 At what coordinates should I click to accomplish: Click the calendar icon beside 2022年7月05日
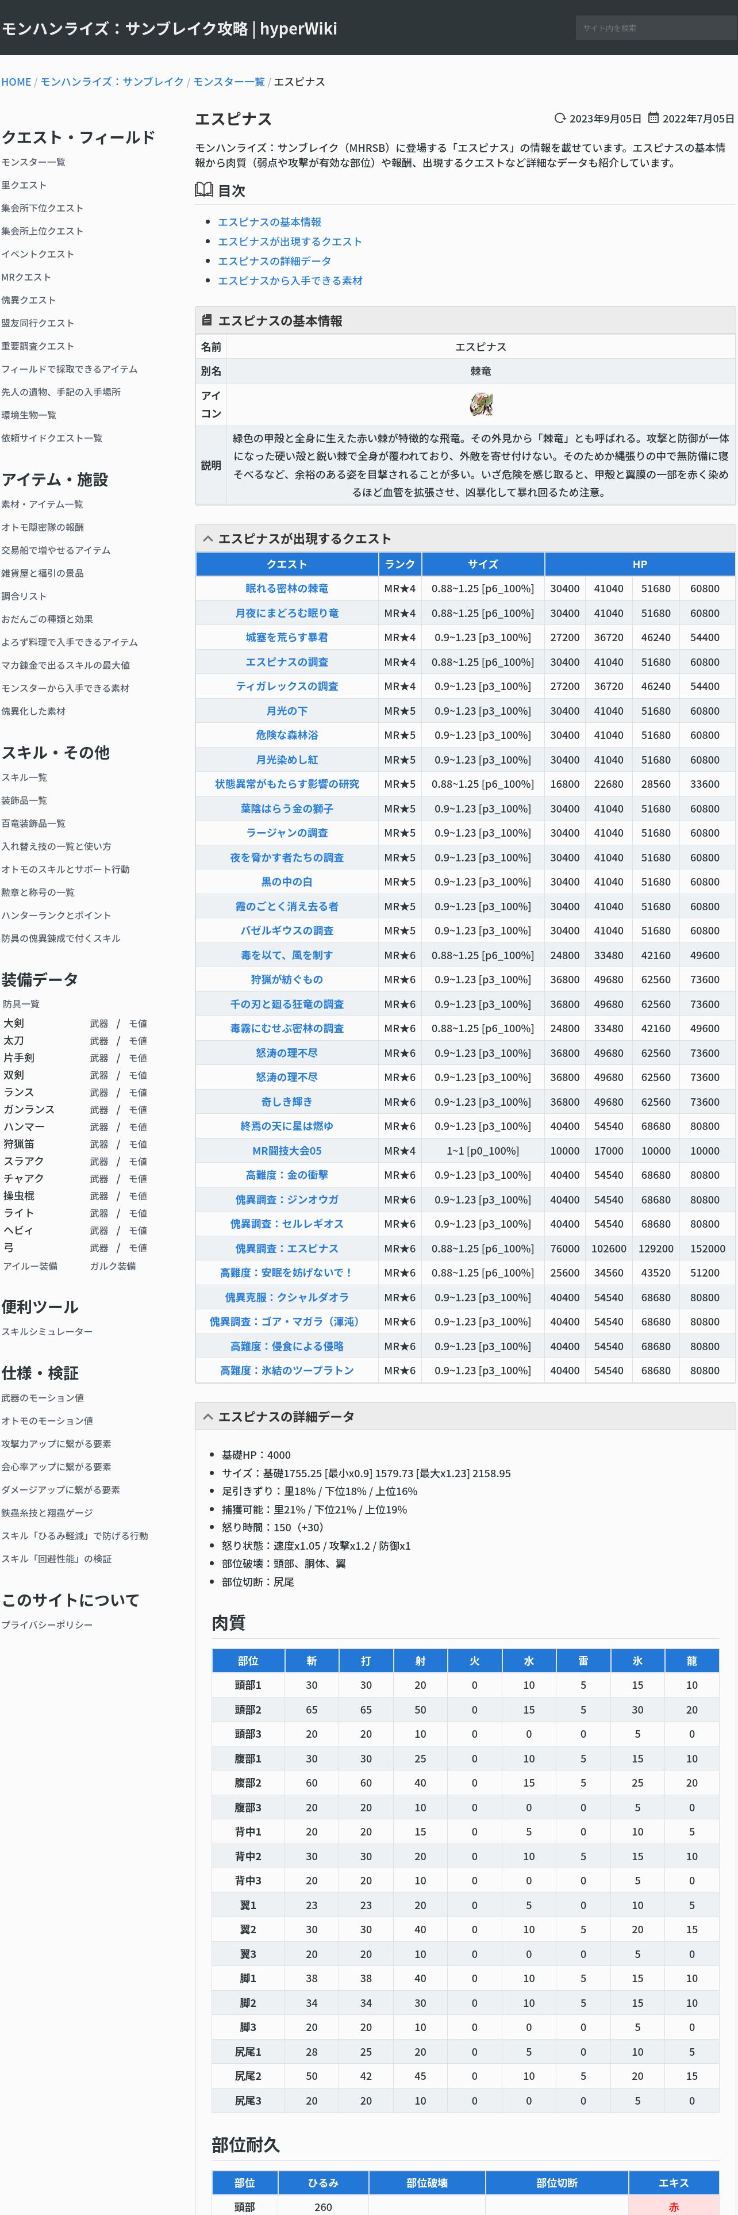pos(653,118)
